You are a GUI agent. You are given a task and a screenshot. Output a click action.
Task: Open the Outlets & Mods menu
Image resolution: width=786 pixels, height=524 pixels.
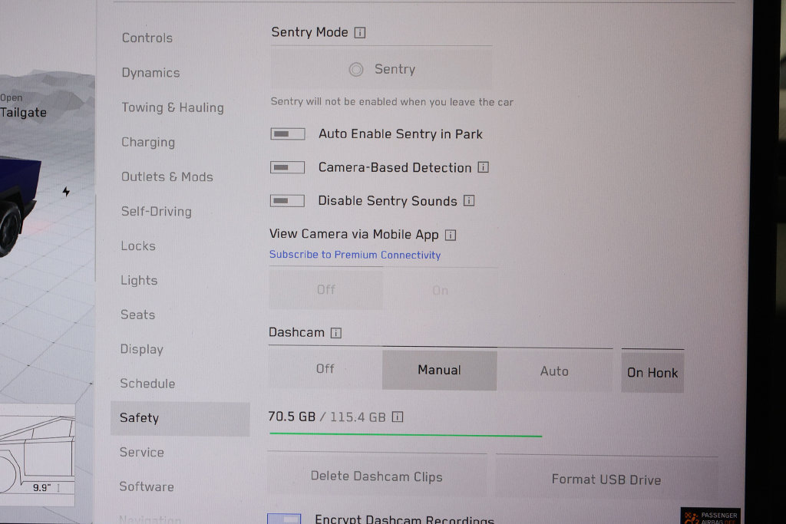pos(167,176)
